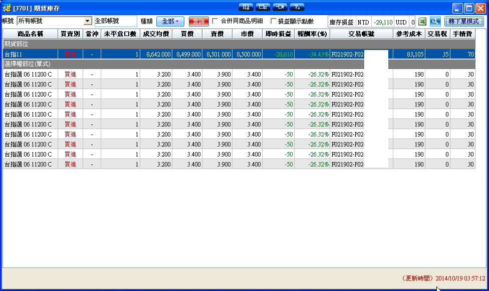
Task: Click the third title bar link icon
Action: (x=280, y=7)
